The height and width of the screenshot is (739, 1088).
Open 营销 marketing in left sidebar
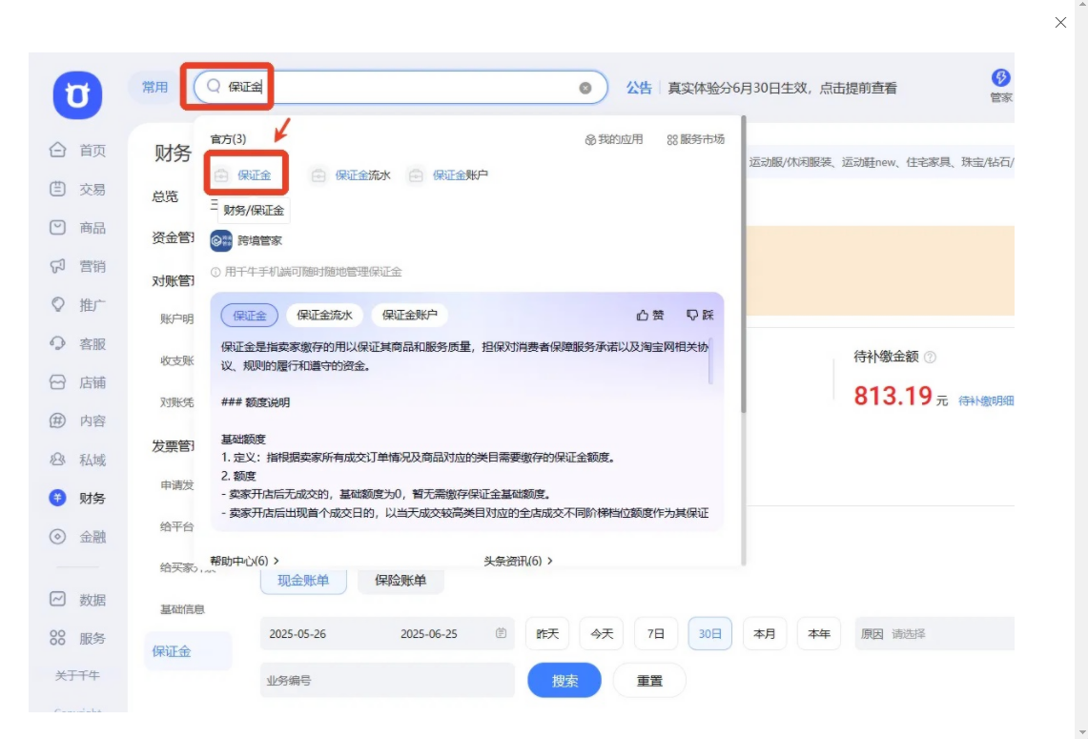(78, 266)
